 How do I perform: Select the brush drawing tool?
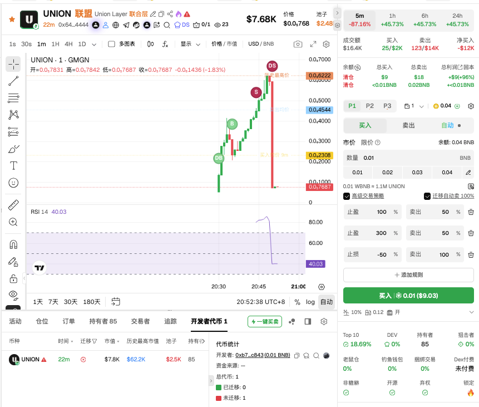tap(13, 149)
